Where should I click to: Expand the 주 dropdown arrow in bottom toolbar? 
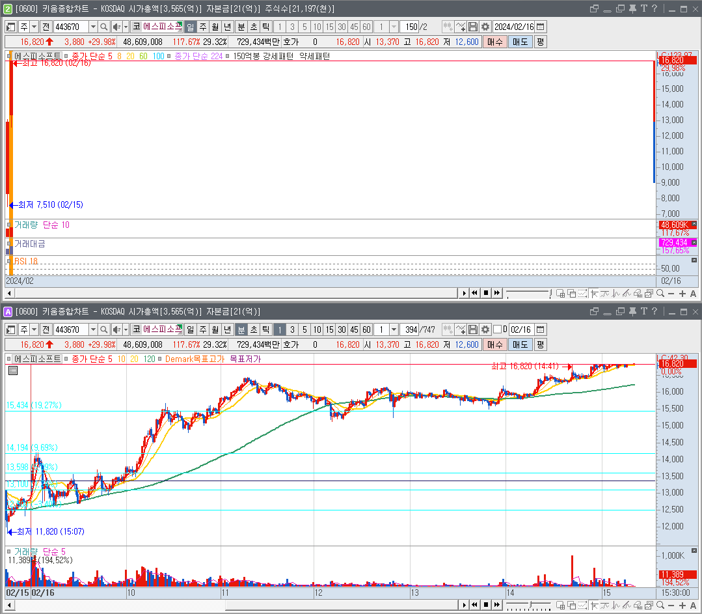click(34, 330)
